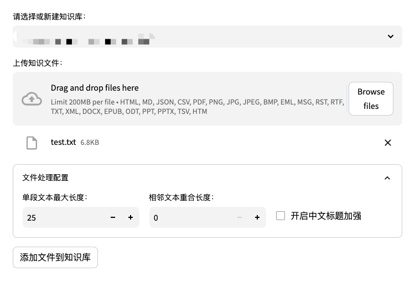Collapse the 文件处理配置 panel chevron
The height and width of the screenshot is (287, 415).
pyautogui.click(x=387, y=178)
